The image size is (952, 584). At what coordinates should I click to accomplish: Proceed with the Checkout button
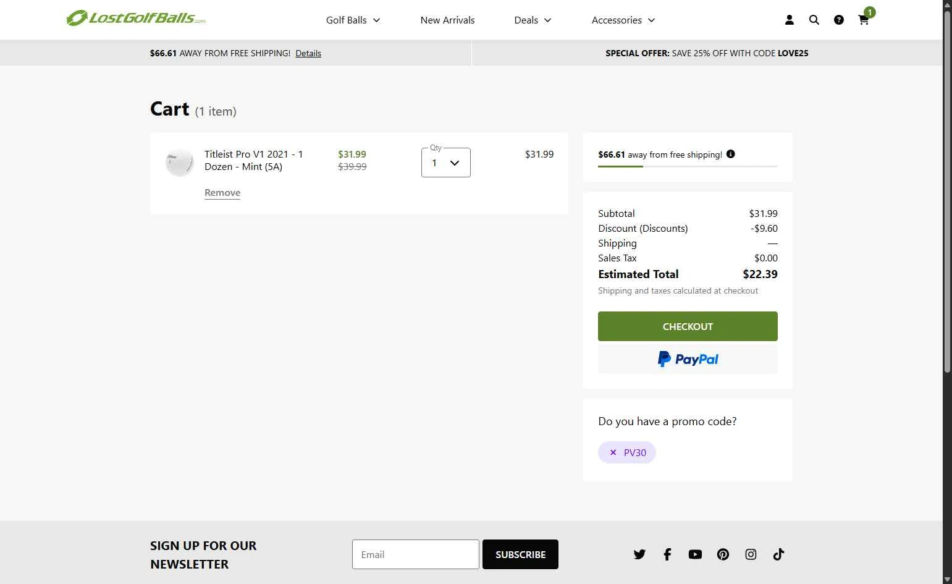[688, 326]
